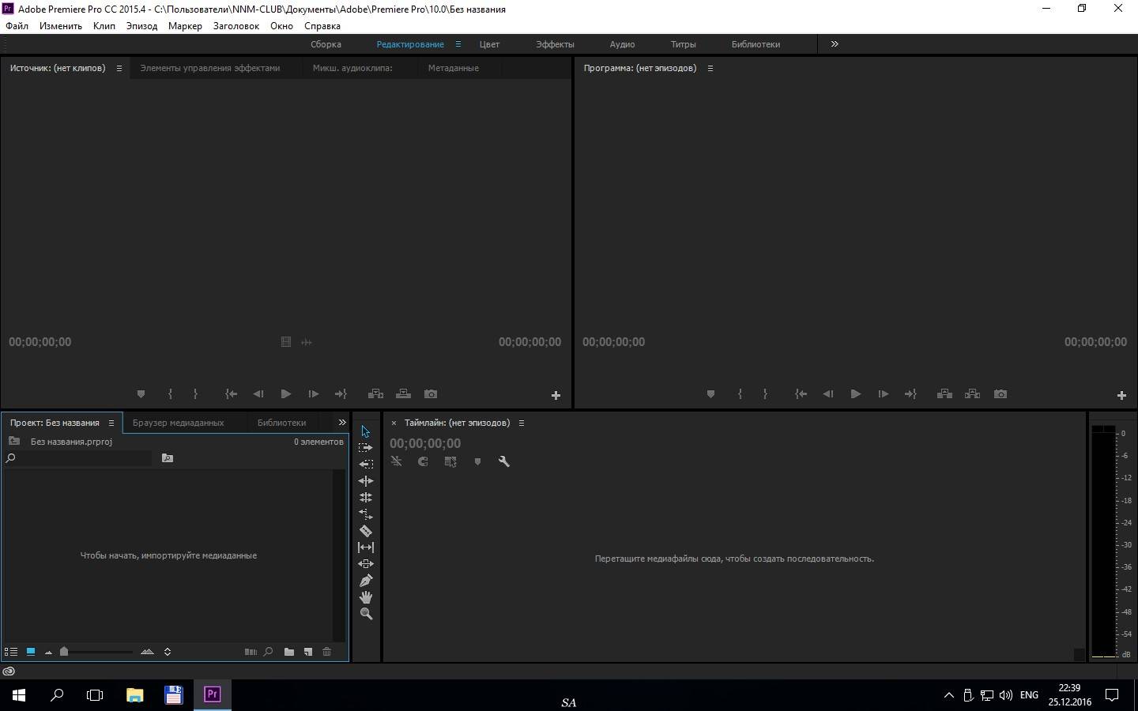This screenshot has height=711, width=1138.
Task: Export frame with Program monitor camera icon
Action: [x=1000, y=394]
